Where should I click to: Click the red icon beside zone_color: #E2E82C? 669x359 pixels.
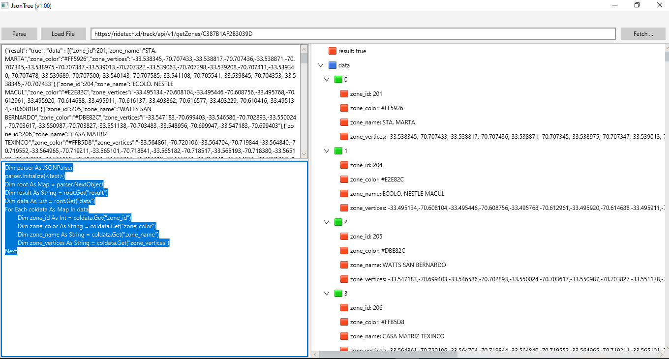coord(344,179)
